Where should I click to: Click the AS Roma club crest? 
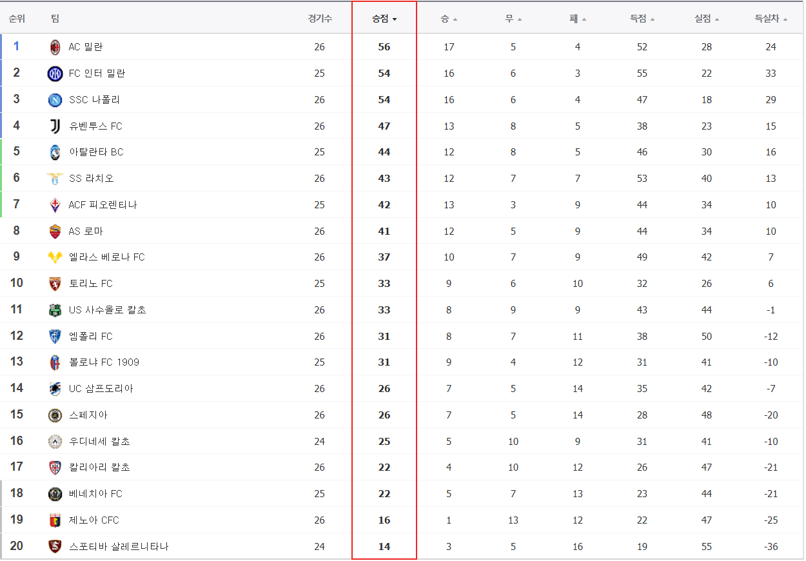click(55, 231)
